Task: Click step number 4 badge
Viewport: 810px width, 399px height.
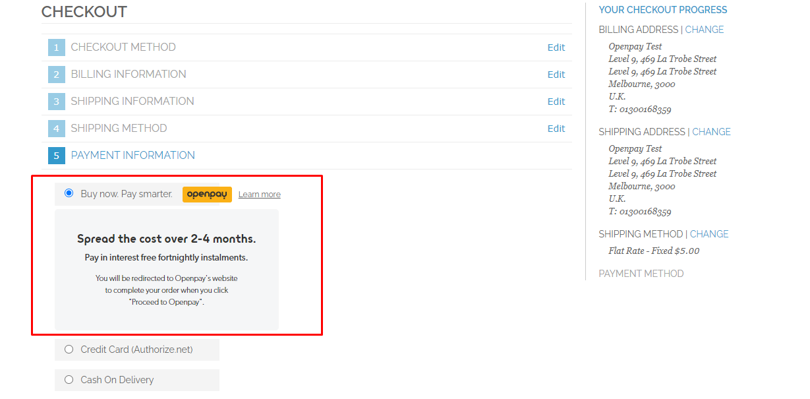Action: click(57, 129)
